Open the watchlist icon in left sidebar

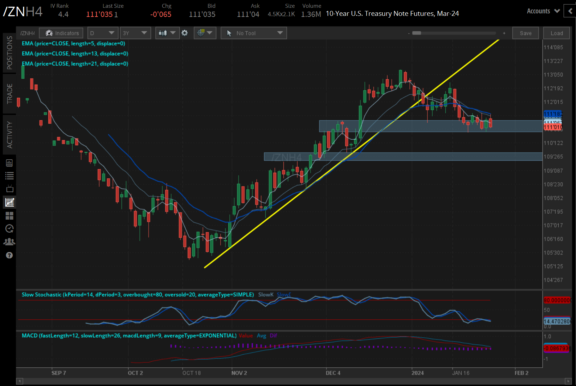[9, 176]
